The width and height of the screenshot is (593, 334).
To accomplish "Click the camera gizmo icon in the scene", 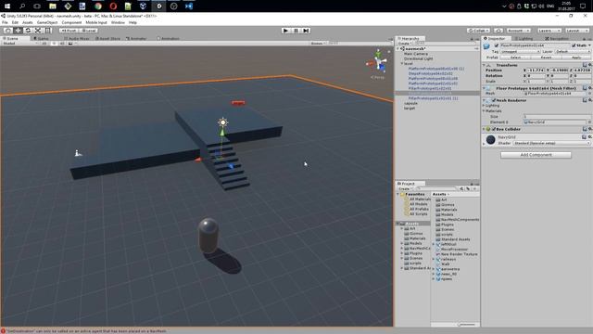I will click(x=78, y=153).
